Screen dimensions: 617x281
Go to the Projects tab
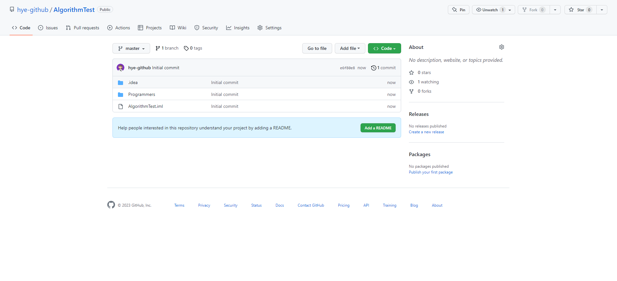point(150,28)
